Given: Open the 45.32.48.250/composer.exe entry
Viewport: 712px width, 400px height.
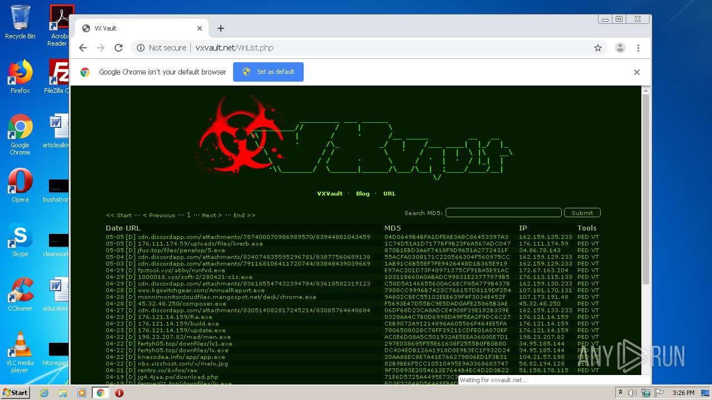Looking at the screenshot, I should point(182,304).
